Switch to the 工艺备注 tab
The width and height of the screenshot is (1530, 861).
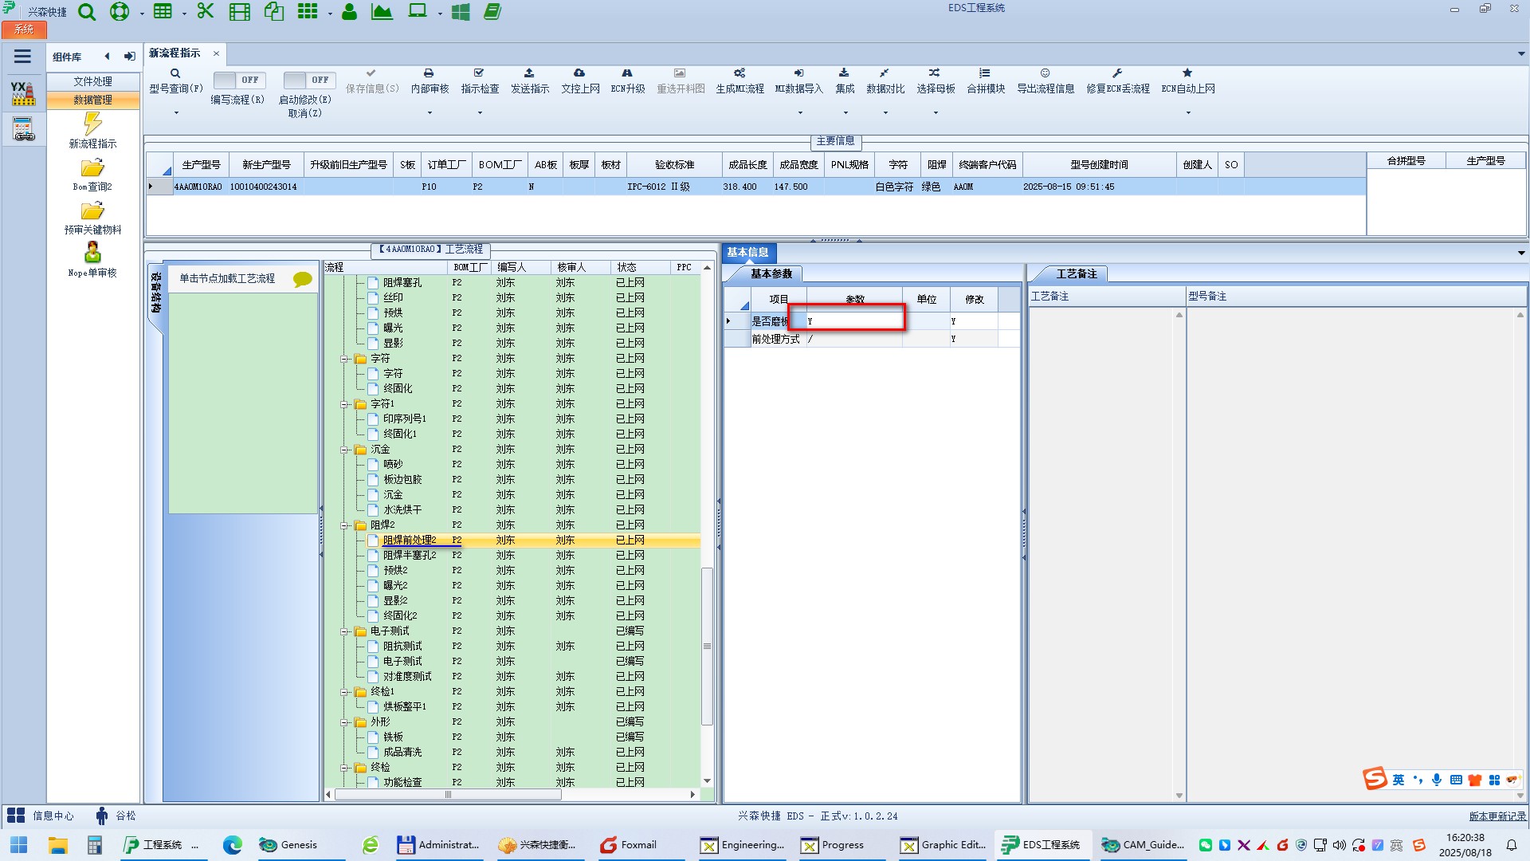click(1076, 274)
